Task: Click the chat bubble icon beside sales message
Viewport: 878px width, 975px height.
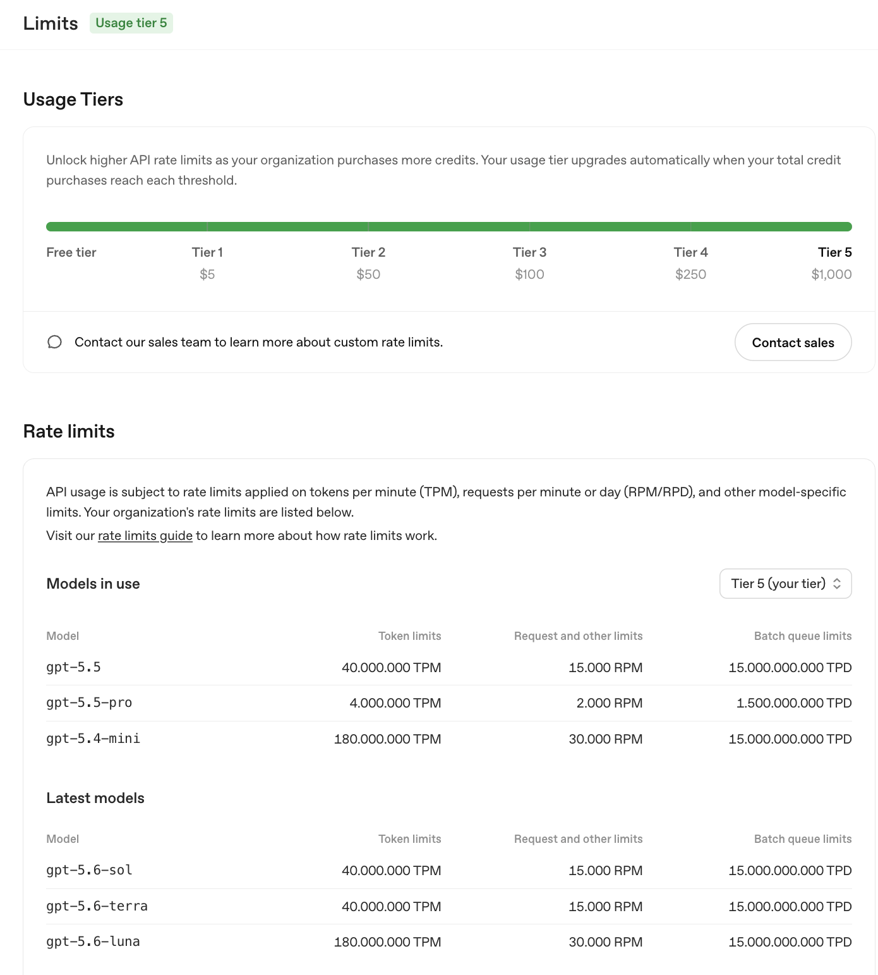Action: pyautogui.click(x=55, y=342)
